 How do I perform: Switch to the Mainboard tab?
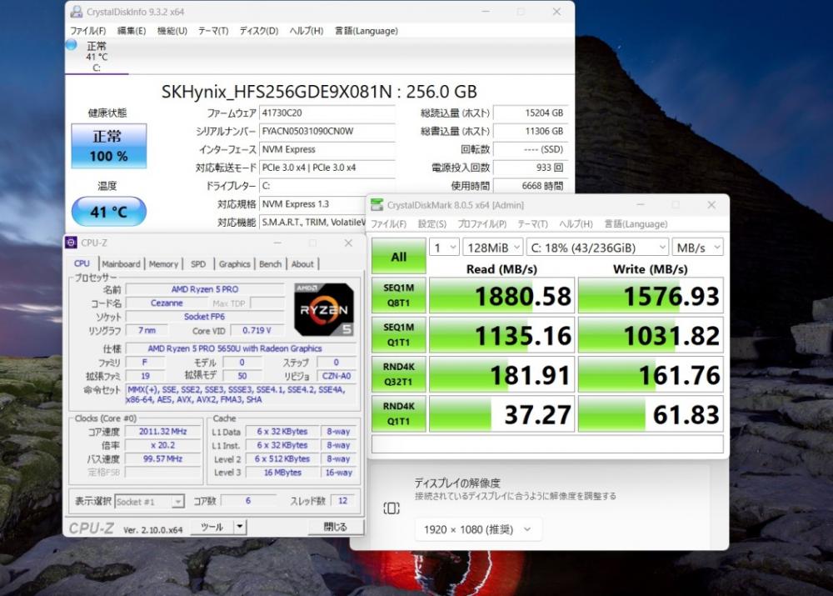[x=121, y=263]
